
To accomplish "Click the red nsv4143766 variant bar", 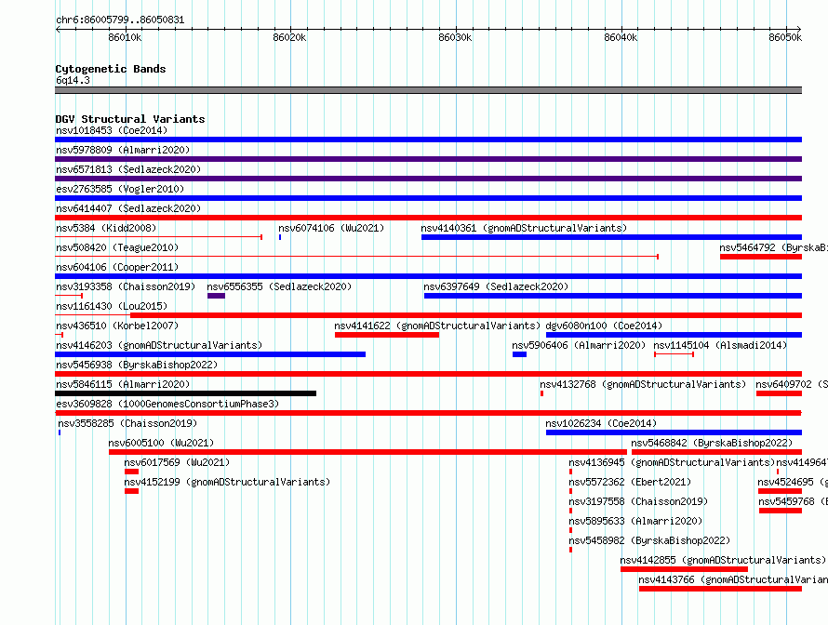I will (720, 589).
